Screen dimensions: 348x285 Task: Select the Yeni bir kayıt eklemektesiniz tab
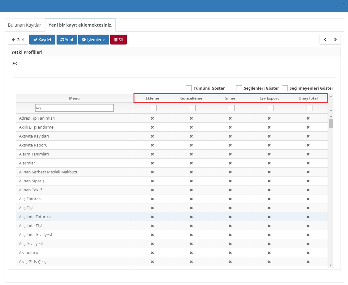click(80, 25)
